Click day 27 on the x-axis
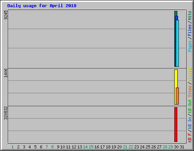194x151 pixels. [x=159, y=147]
